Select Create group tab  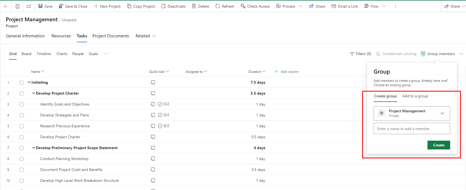[385, 96]
